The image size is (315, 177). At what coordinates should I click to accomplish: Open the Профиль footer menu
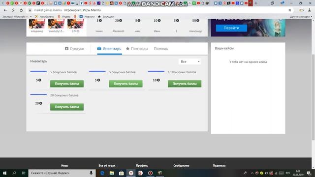[142, 166]
